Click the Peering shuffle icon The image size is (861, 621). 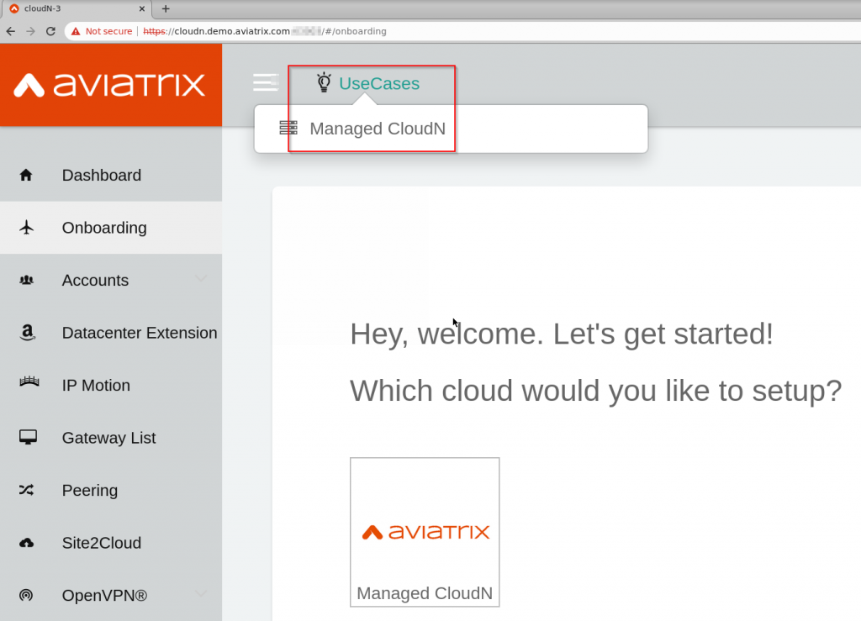(x=26, y=490)
